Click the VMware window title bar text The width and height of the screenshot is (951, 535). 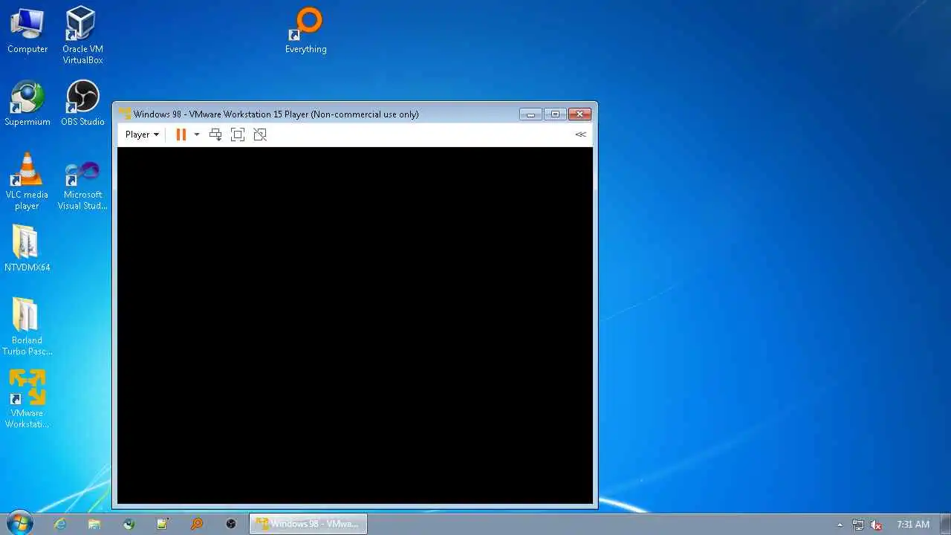coord(276,114)
